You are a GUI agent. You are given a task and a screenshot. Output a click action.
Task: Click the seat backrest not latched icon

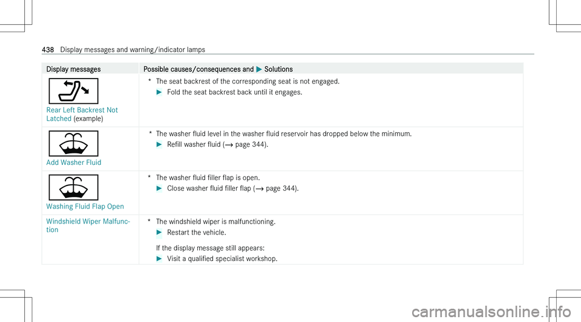click(x=73, y=91)
